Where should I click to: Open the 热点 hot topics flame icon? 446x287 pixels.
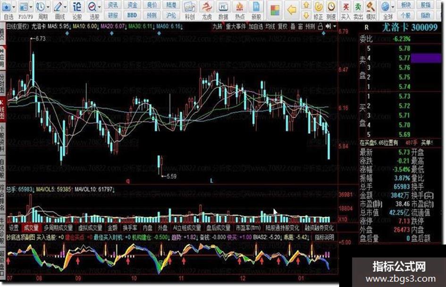[x=239, y=8]
